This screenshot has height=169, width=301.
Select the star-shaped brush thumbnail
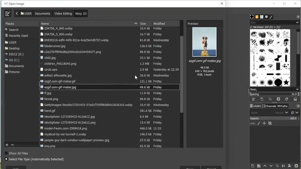[x=286, y=83]
